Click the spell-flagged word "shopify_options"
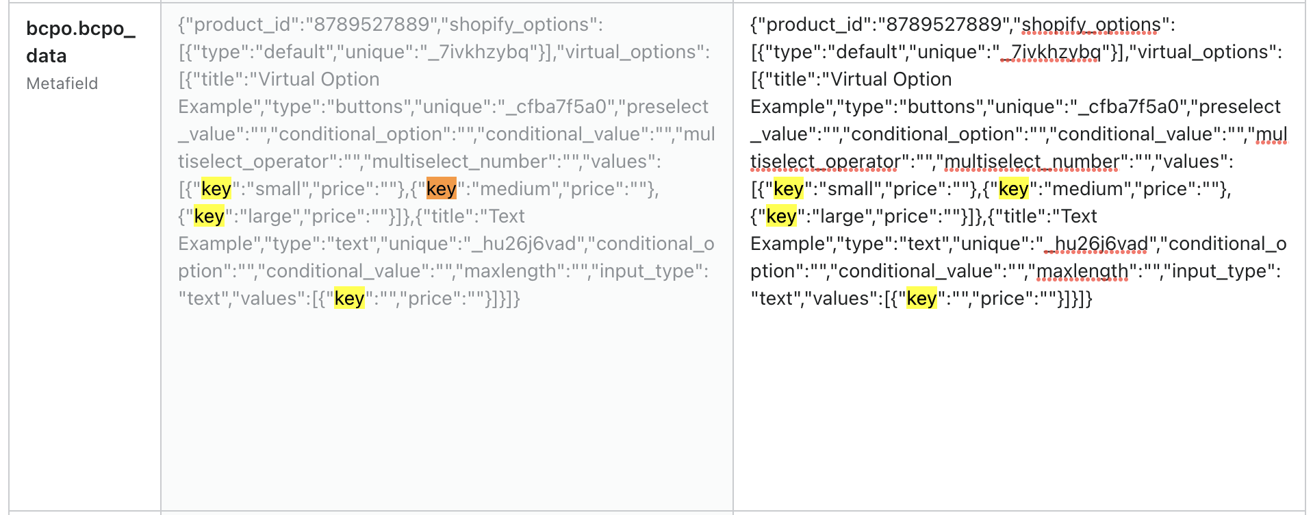1313x515 pixels. 1091,25
